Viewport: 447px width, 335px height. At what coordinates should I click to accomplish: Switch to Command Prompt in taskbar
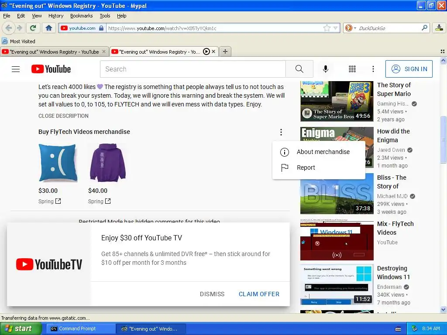[x=80, y=329]
